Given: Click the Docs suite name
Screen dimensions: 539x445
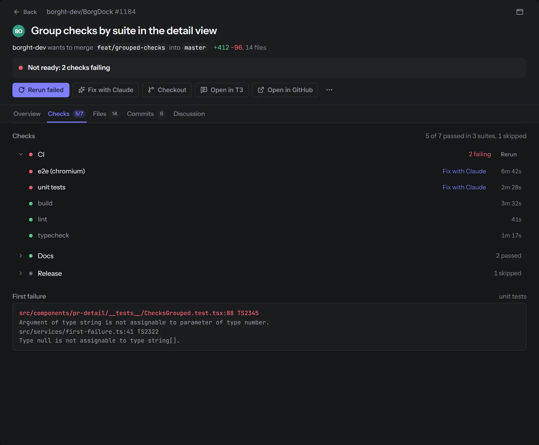Looking at the screenshot, I should (x=46, y=256).
